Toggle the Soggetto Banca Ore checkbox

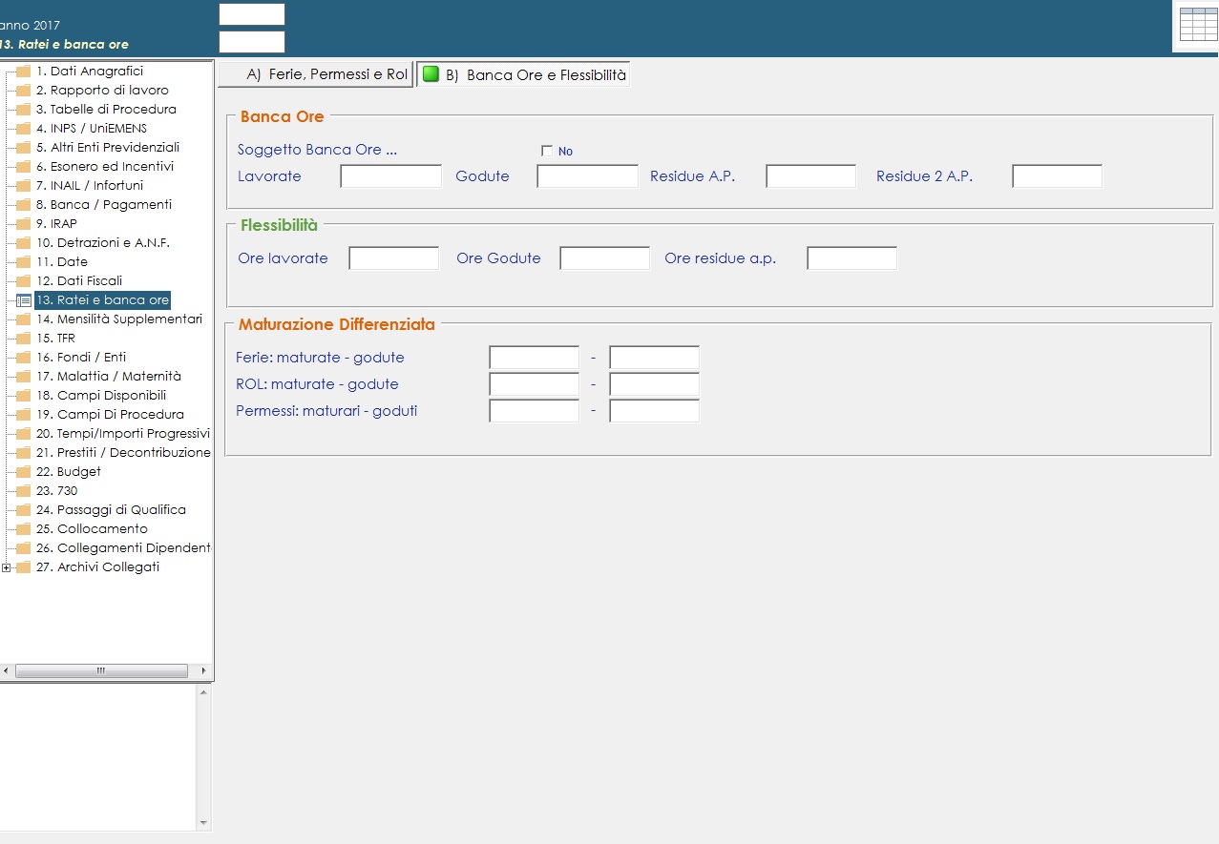(x=547, y=151)
